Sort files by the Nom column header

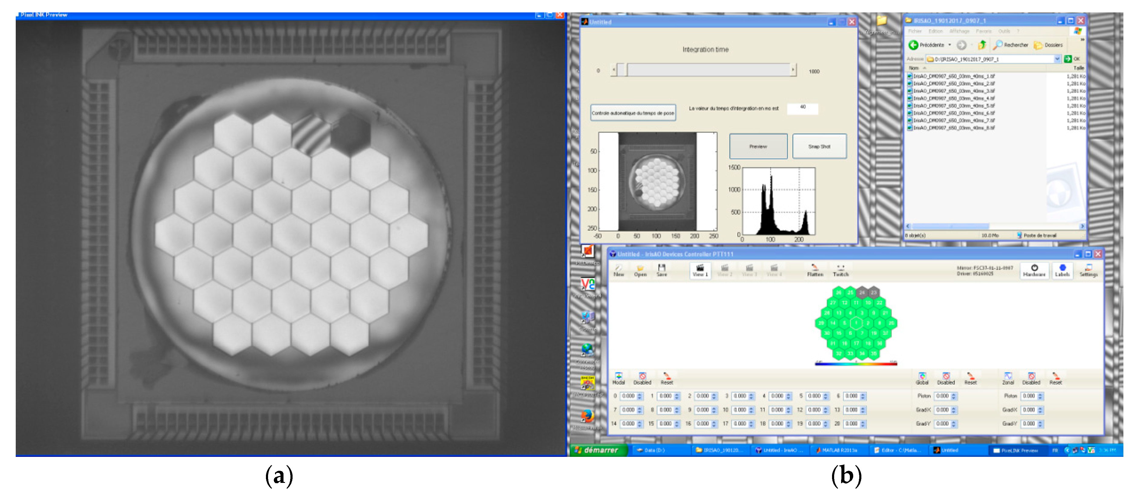(914, 68)
